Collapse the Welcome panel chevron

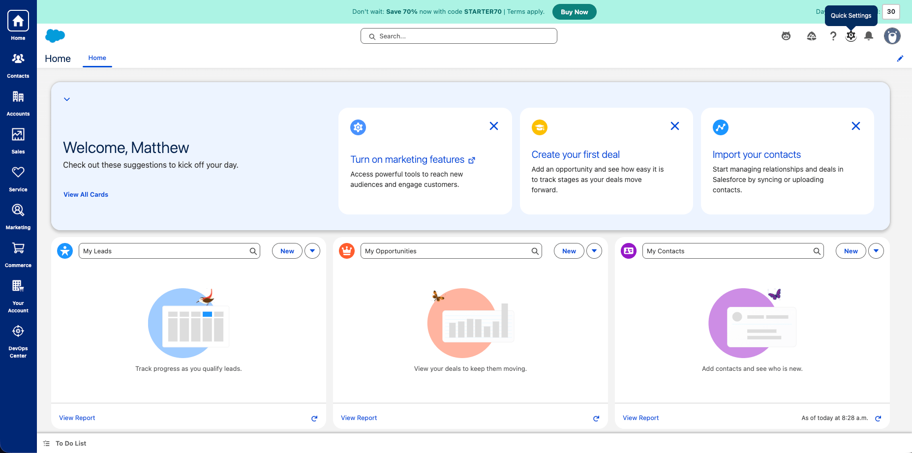coord(67,99)
